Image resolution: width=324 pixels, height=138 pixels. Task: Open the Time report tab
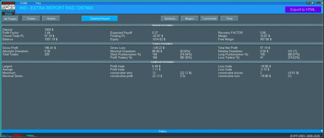pyautogui.click(x=229, y=19)
